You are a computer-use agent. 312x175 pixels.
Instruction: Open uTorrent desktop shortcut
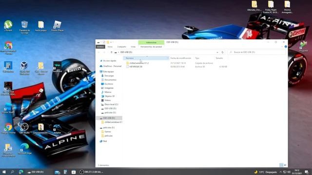point(8,26)
